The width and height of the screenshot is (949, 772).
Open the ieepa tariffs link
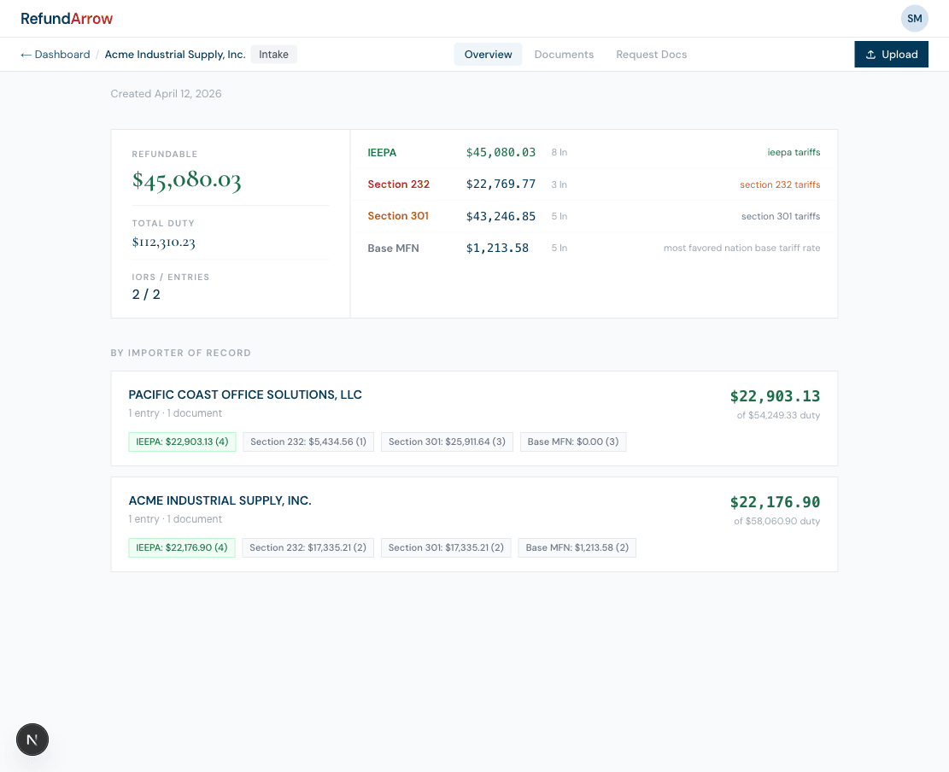tap(794, 152)
